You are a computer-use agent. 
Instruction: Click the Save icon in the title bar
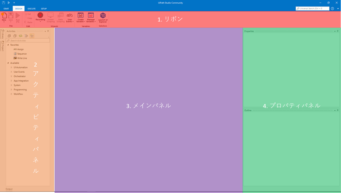3,3
